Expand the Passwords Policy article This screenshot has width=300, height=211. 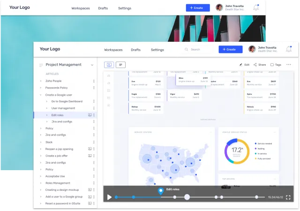pyautogui.click(x=41, y=88)
